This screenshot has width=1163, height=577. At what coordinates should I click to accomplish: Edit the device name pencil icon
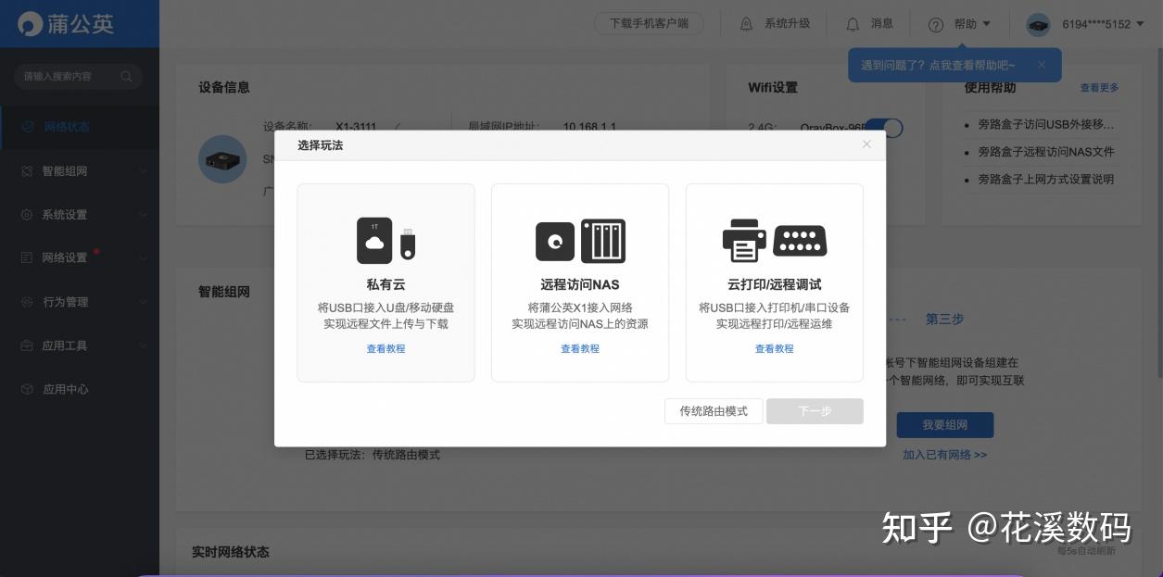pos(398,126)
